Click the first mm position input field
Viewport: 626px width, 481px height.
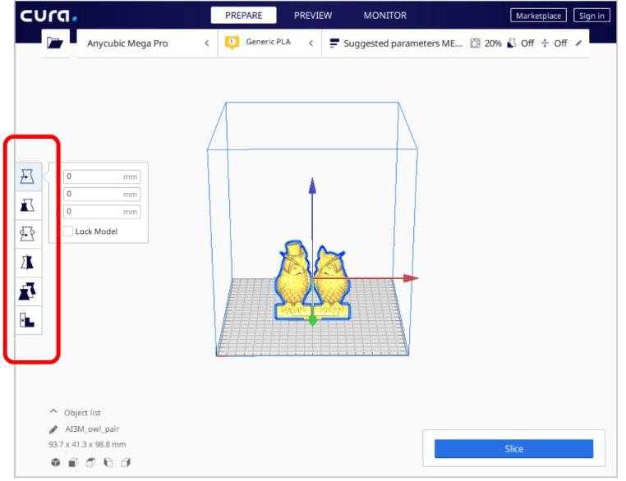(92, 176)
